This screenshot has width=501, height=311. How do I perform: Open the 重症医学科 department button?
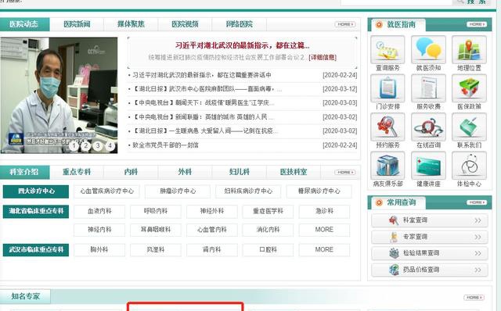(x=268, y=211)
